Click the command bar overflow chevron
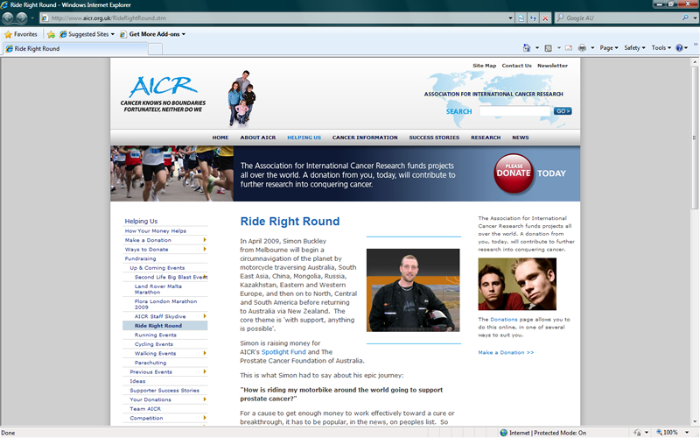The height and width of the screenshot is (438, 700). (x=695, y=45)
